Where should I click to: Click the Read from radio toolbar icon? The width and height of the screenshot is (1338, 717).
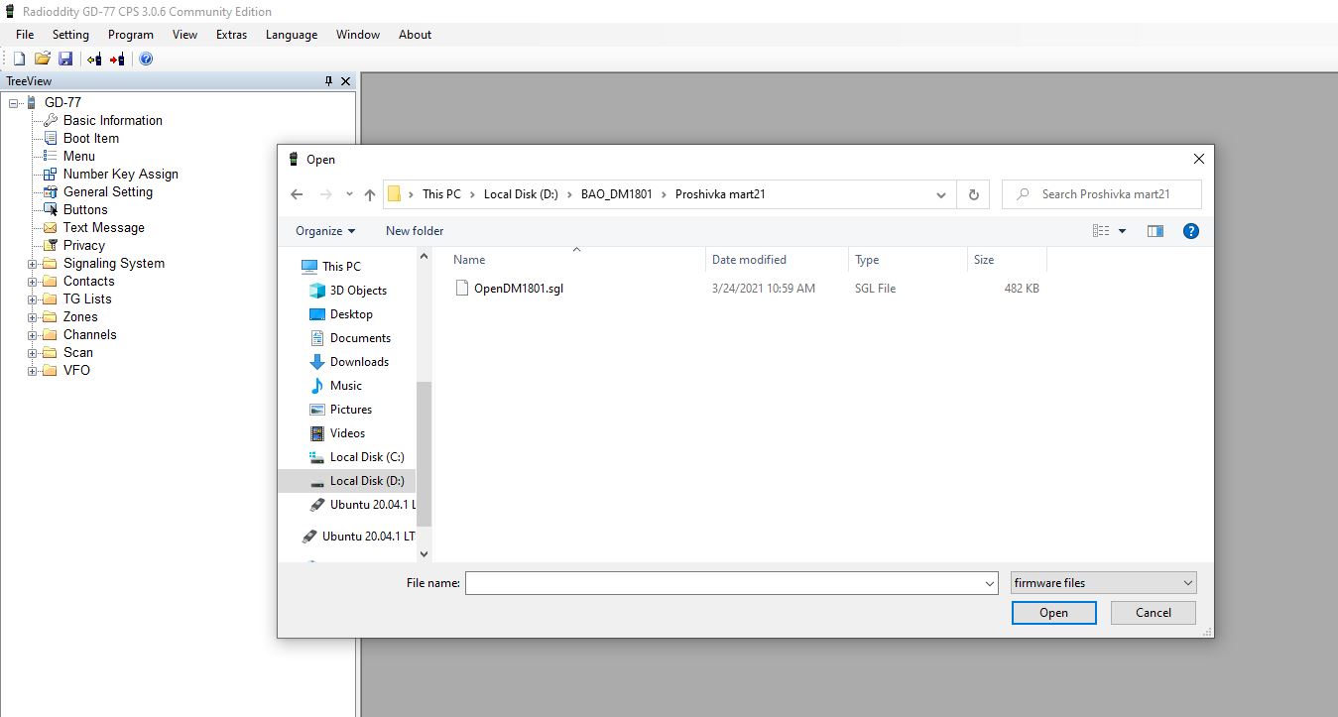coord(94,60)
